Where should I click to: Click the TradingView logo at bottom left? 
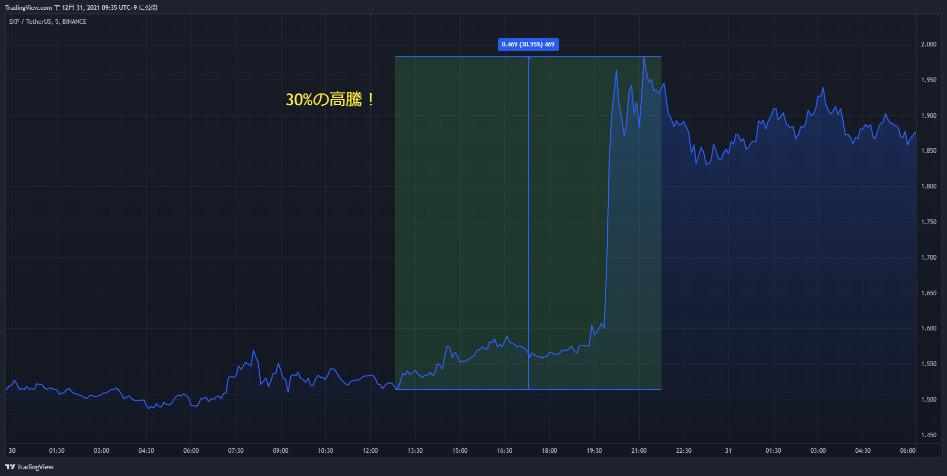29,467
